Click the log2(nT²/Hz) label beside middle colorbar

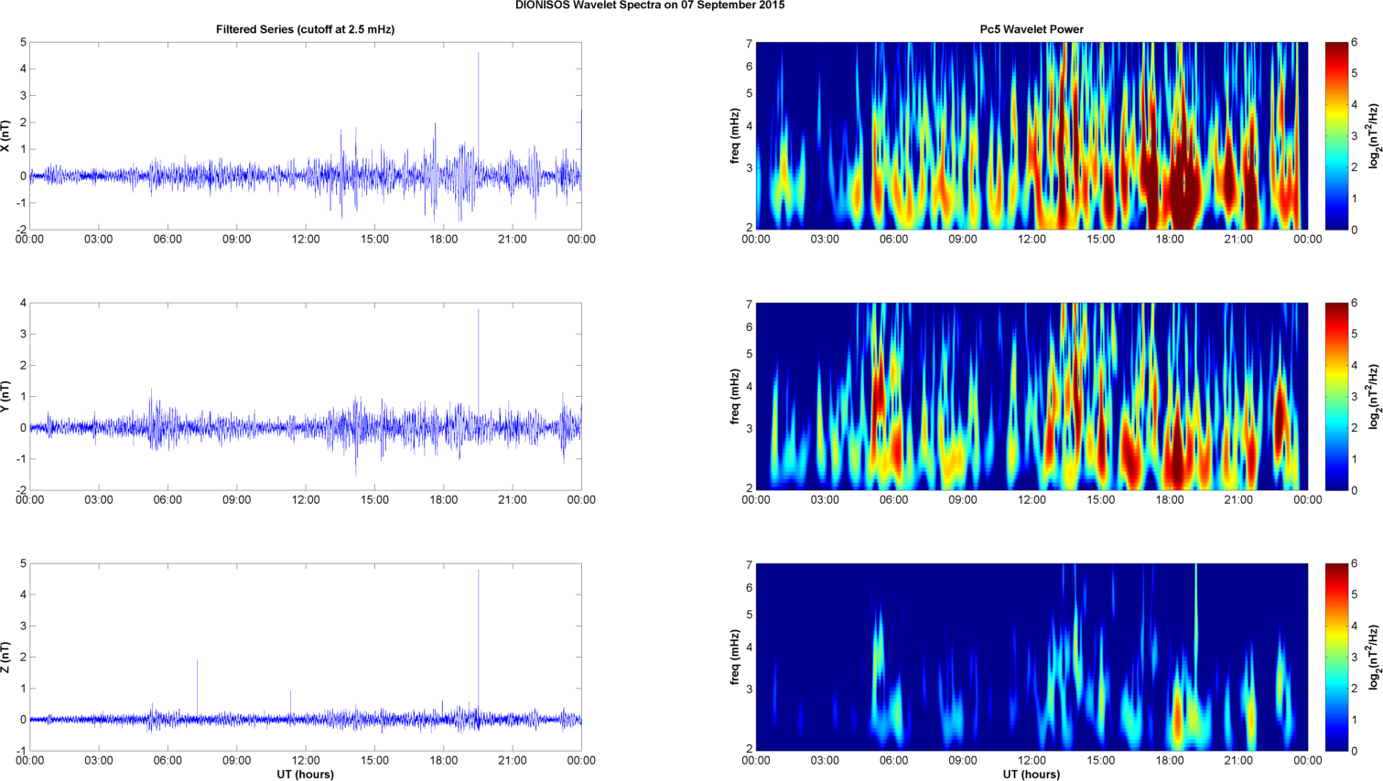[1374, 396]
